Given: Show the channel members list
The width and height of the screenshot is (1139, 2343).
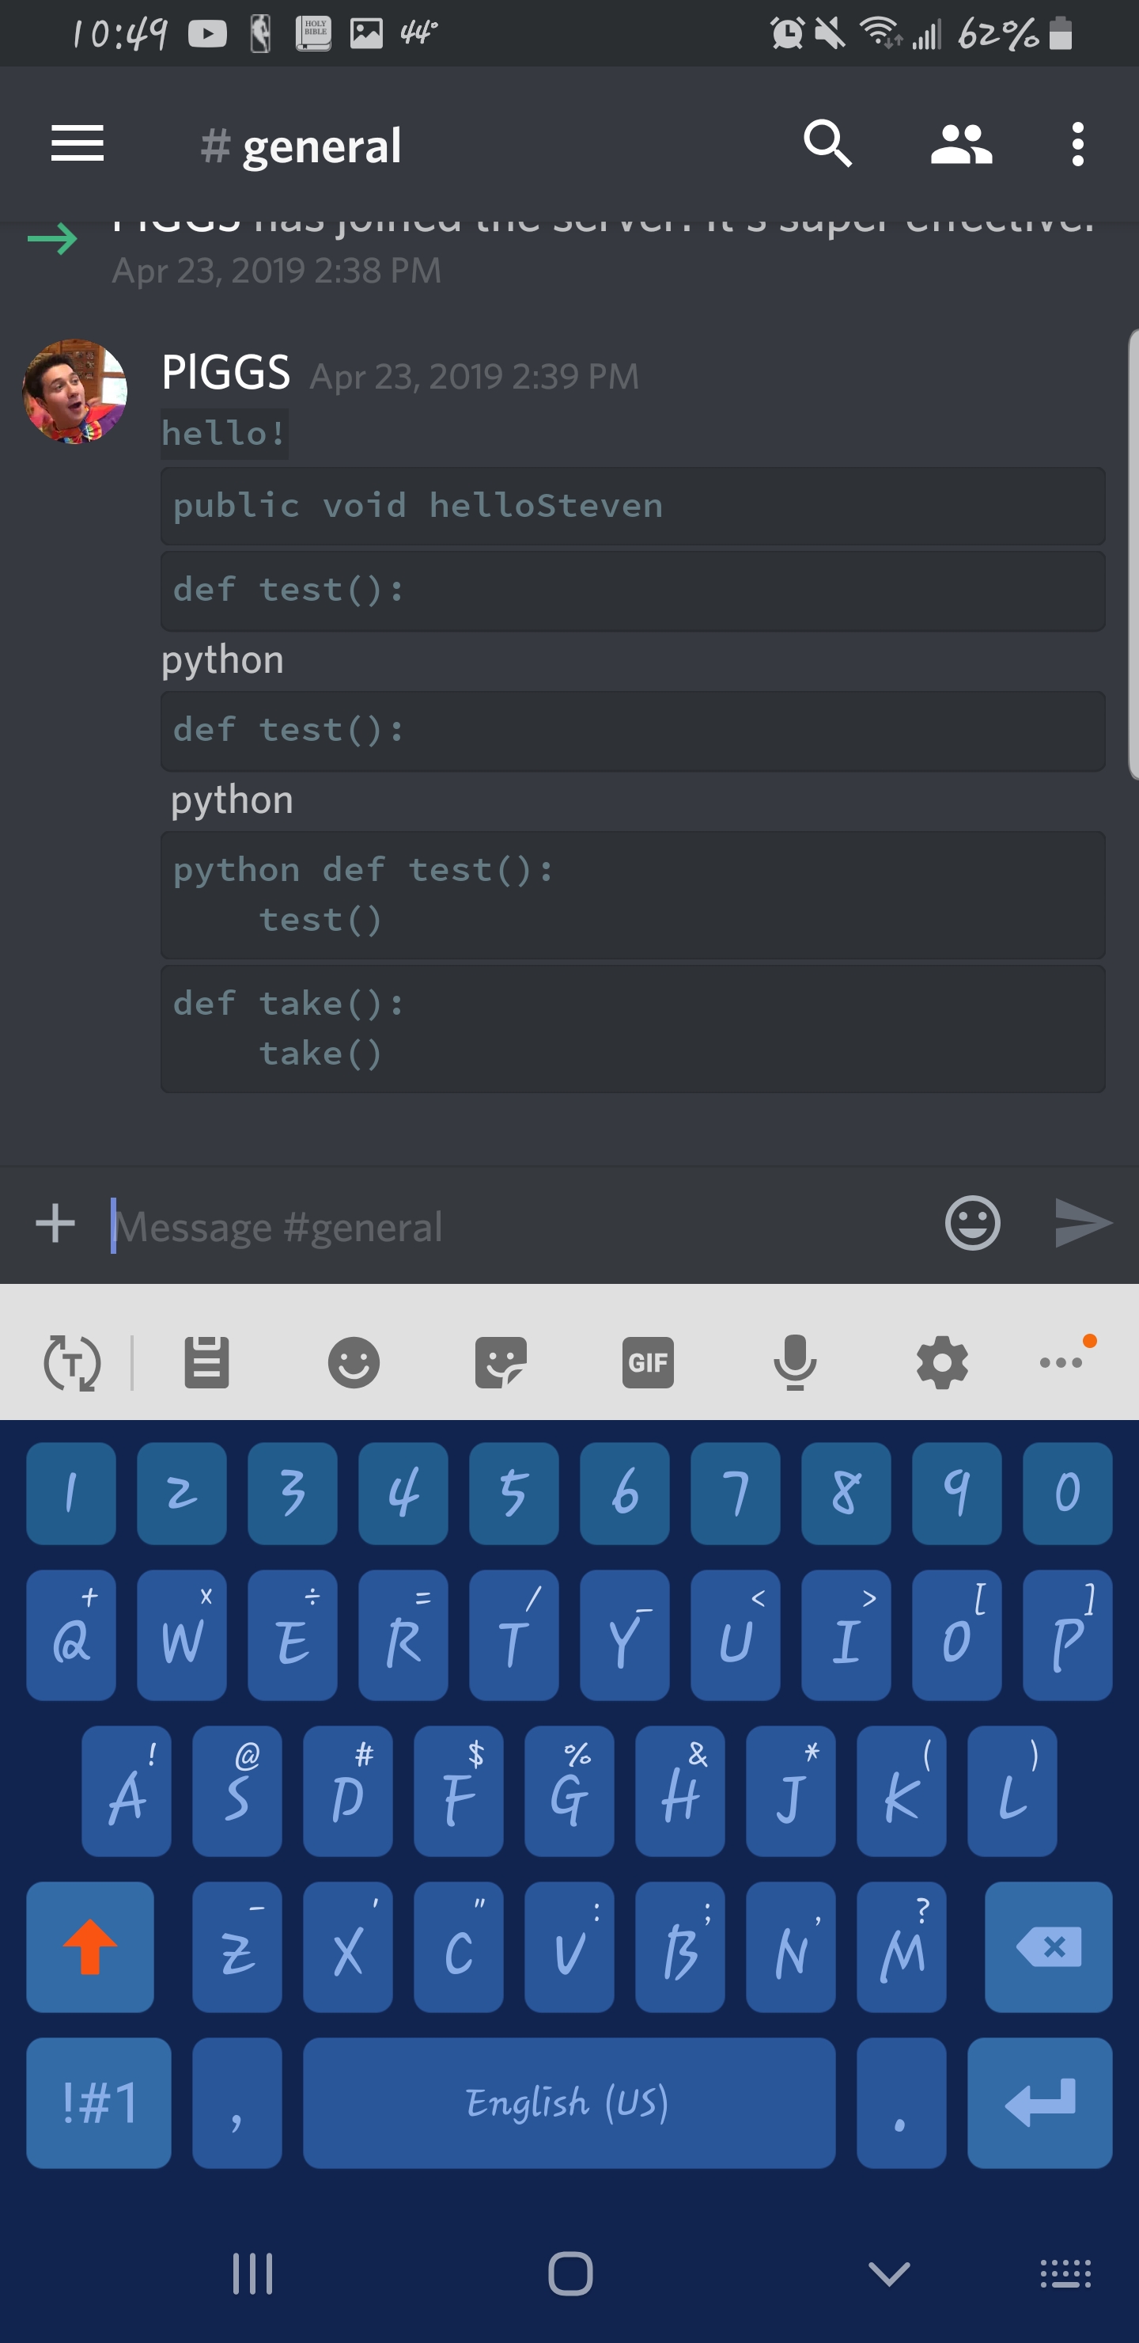Looking at the screenshot, I should 962,144.
